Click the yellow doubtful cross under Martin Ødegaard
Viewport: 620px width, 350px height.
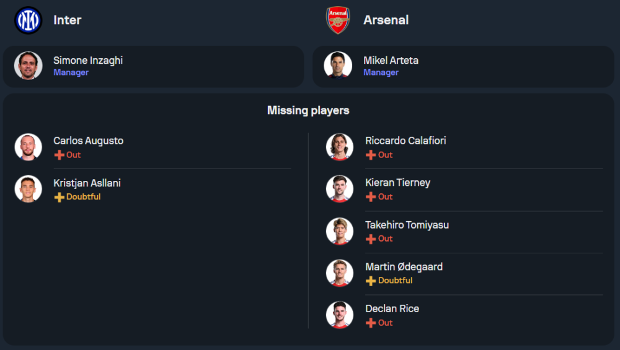pos(371,281)
